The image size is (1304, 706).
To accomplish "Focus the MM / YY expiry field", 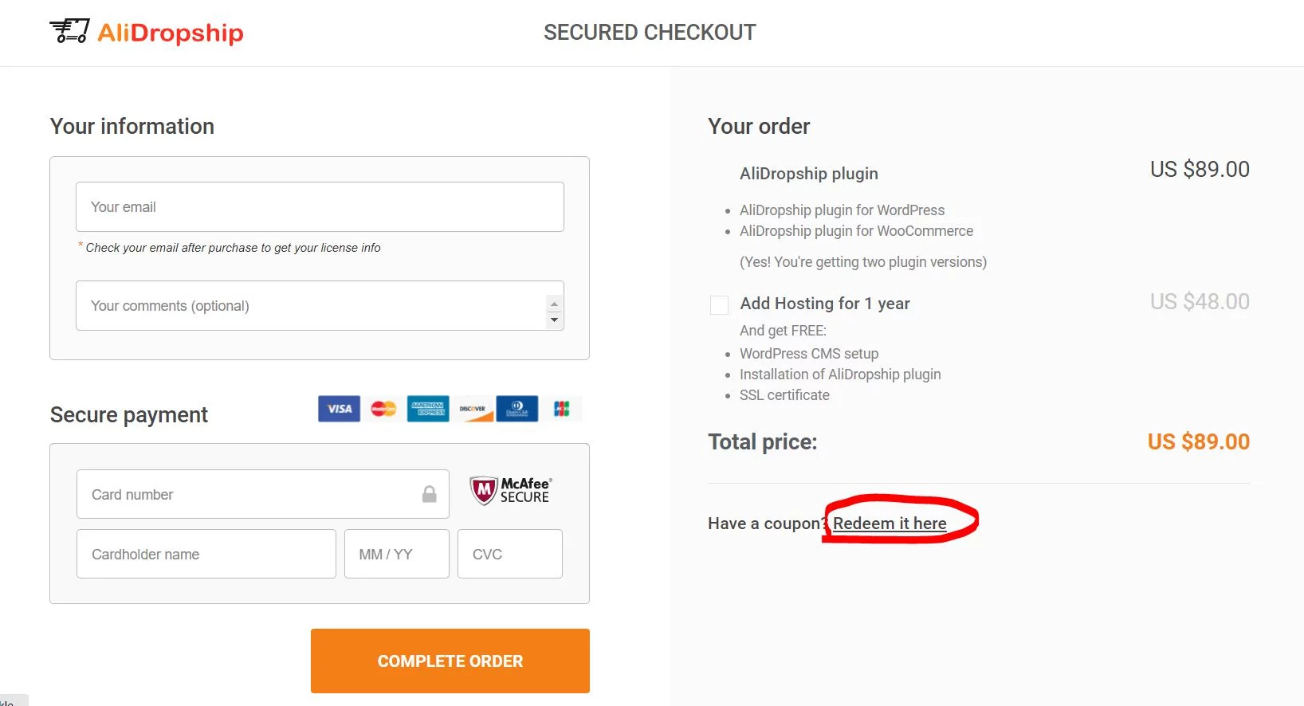I will (x=397, y=554).
